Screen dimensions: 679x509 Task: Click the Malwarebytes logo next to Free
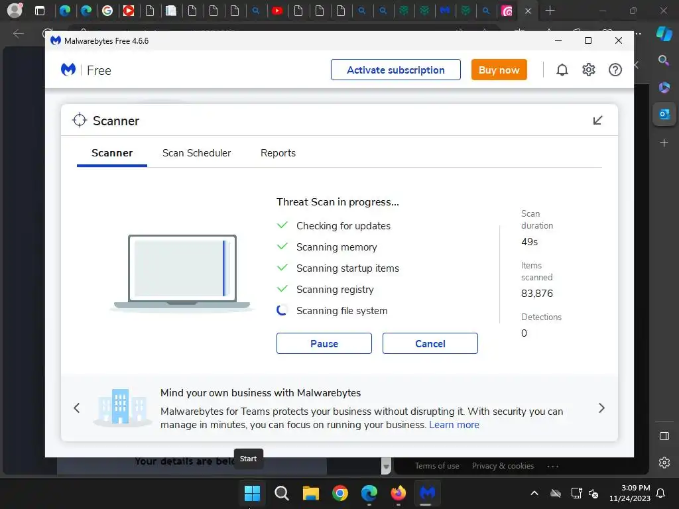(68, 70)
